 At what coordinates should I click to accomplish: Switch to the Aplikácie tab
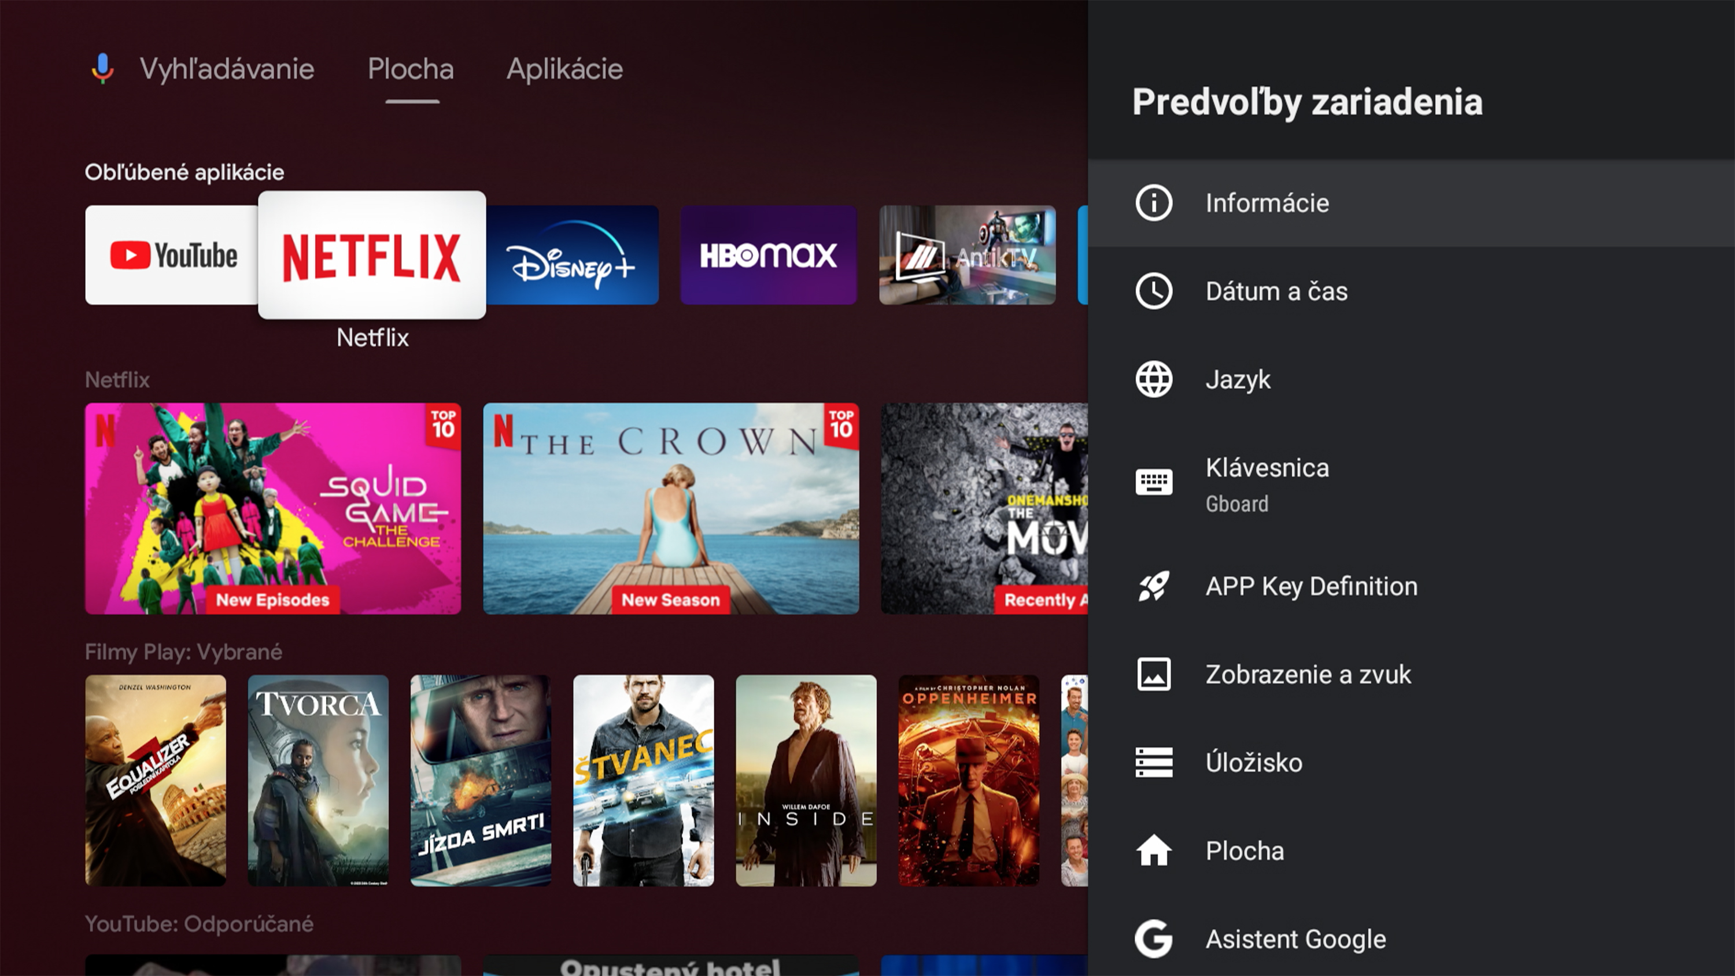point(564,69)
